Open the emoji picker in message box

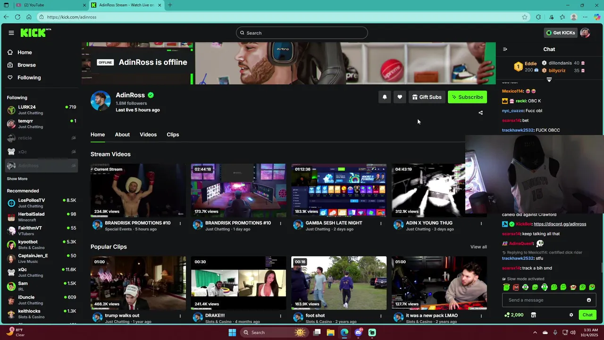click(x=588, y=300)
